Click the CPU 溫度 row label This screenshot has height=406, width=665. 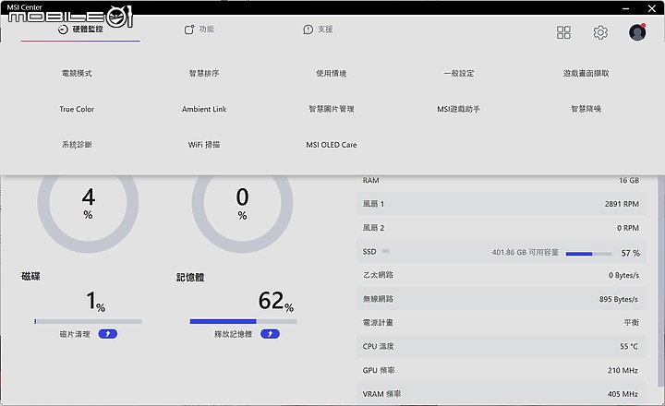(x=379, y=346)
